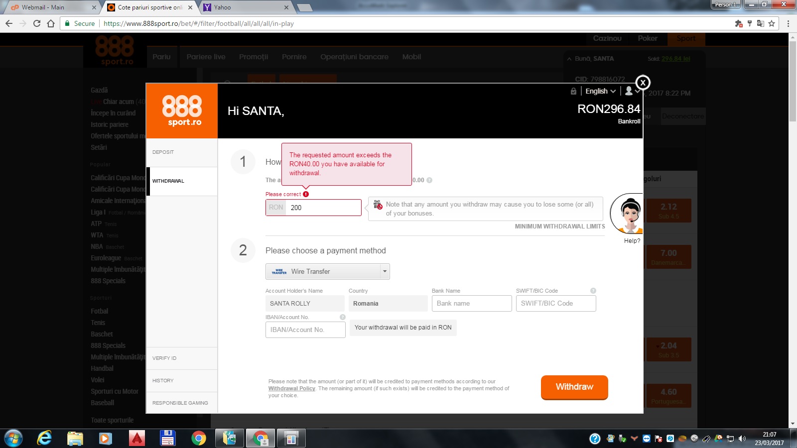Close the Cote pariuri sportive tab

click(190, 7)
